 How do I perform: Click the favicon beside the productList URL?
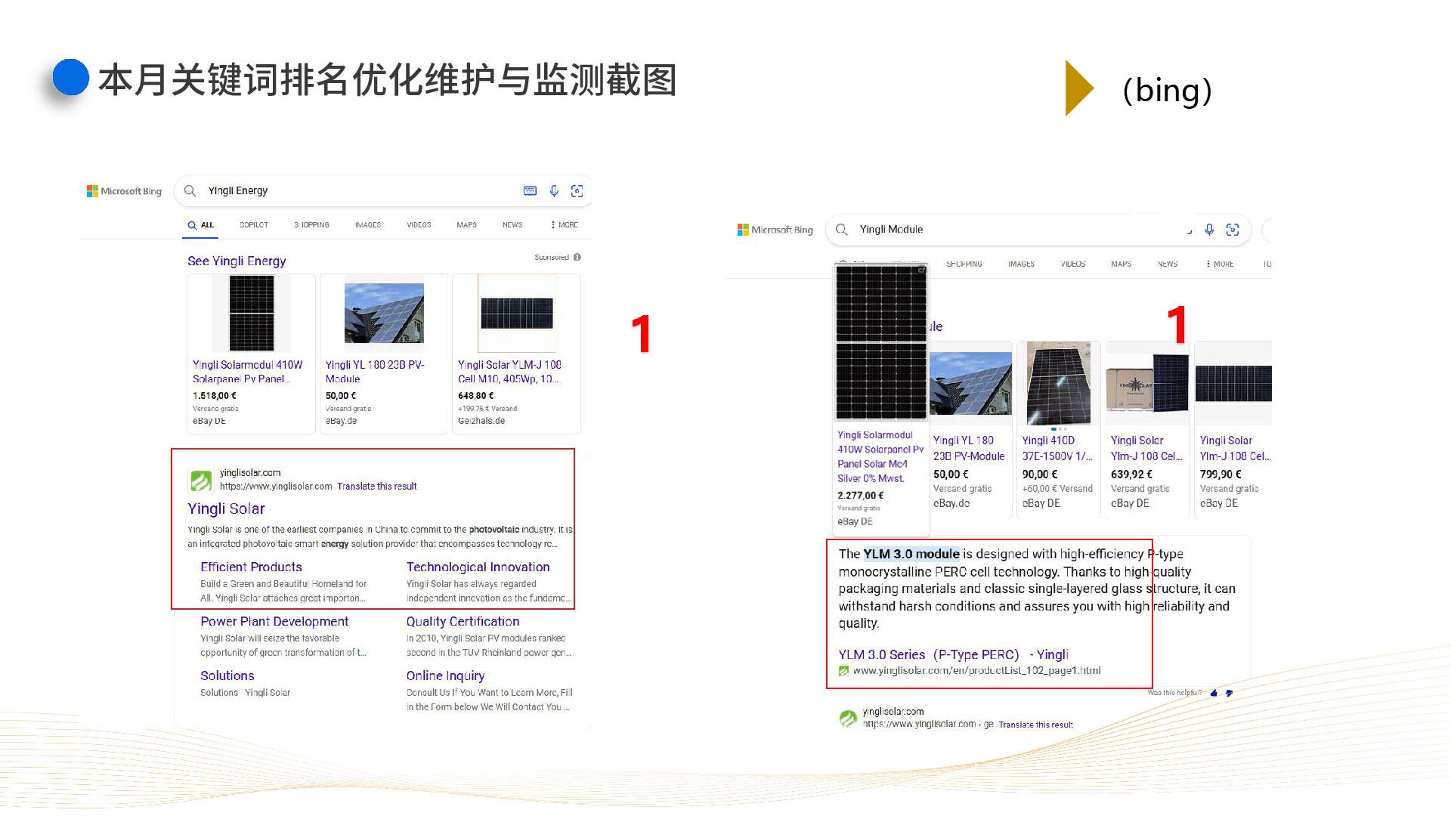click(x=843, y=671)
